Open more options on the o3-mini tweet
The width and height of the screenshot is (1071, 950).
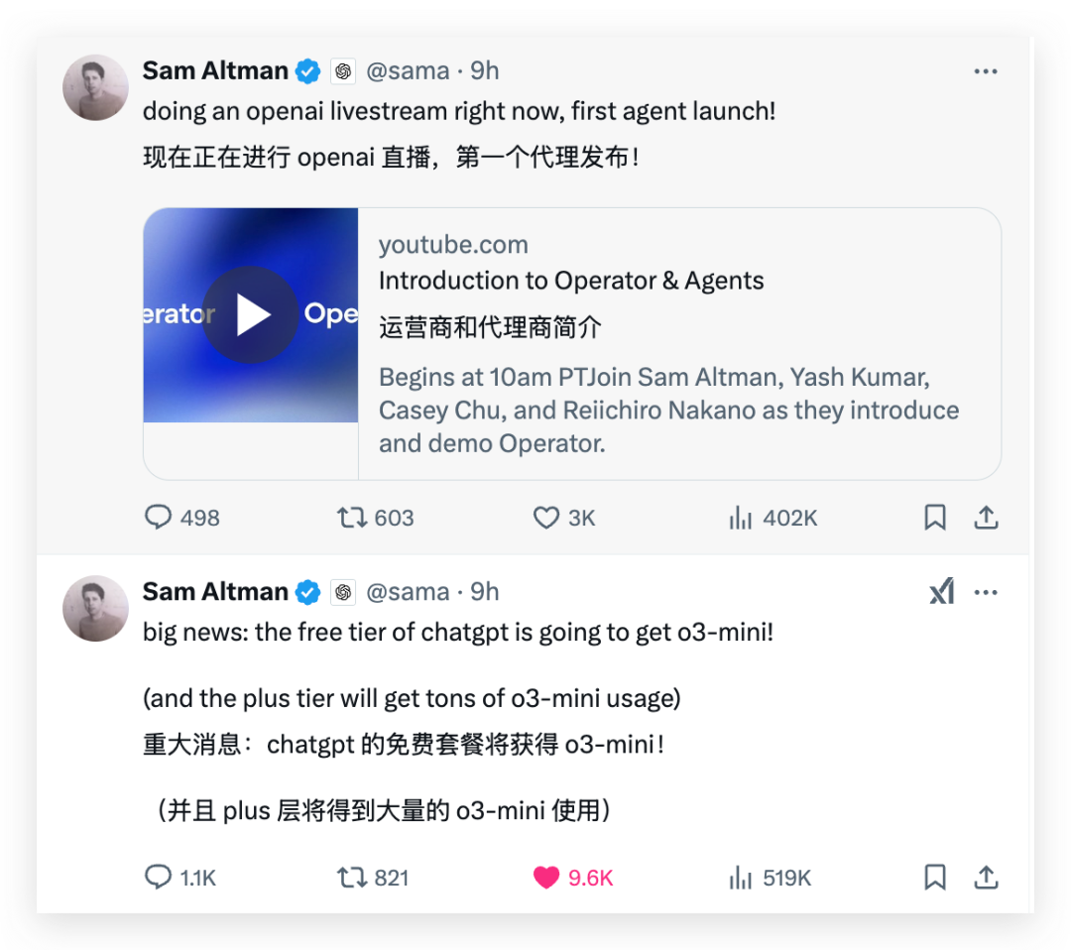(985, 592)
